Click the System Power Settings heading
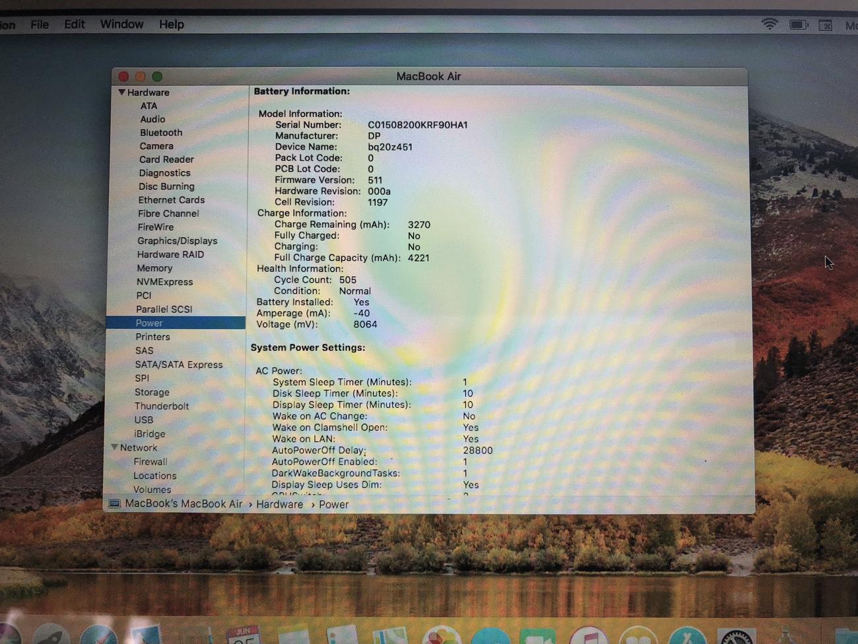 [x=308, y=347]
